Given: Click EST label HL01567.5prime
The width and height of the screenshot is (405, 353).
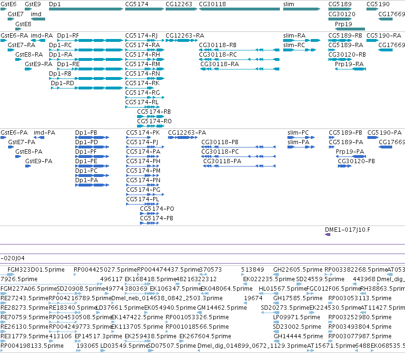Looking at the screenshot, I should tap(283, 289).
